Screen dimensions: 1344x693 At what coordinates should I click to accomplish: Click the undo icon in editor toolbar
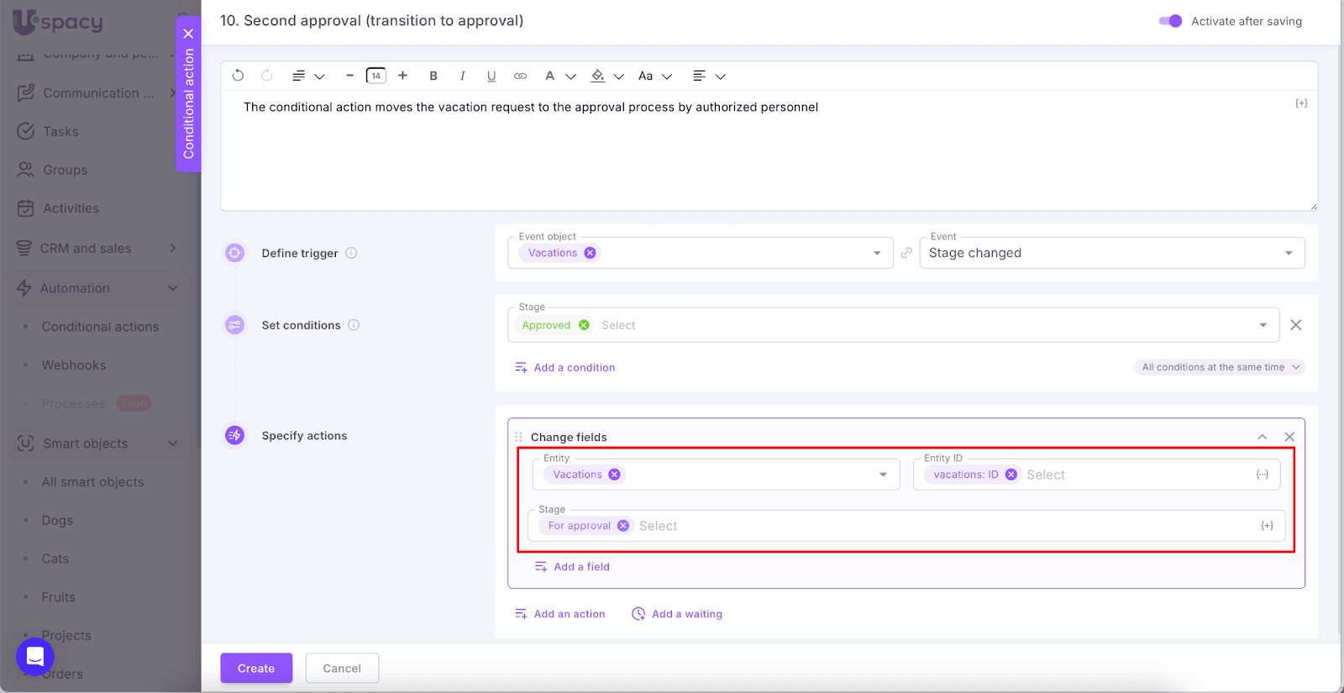pos(238,76)
